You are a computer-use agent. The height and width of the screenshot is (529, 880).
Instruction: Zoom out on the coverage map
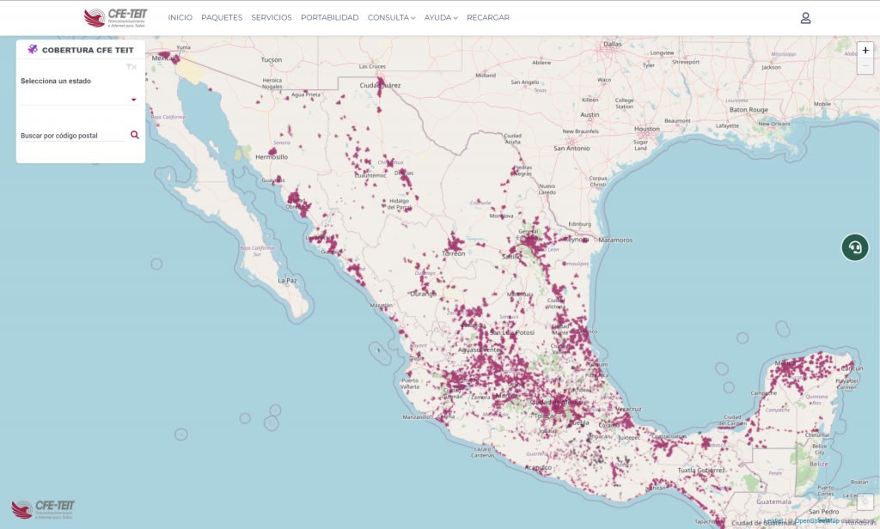(865, 66)
